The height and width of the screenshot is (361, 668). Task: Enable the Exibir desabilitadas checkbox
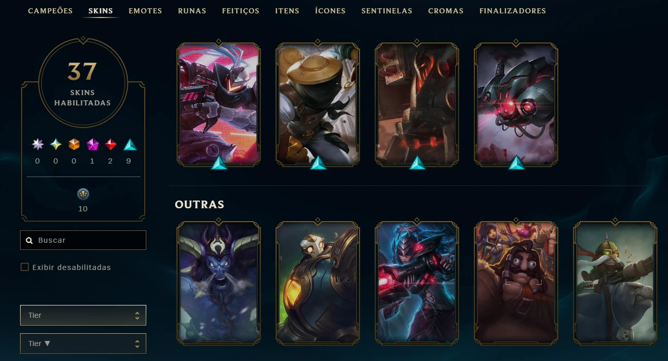tap(25, 267)
